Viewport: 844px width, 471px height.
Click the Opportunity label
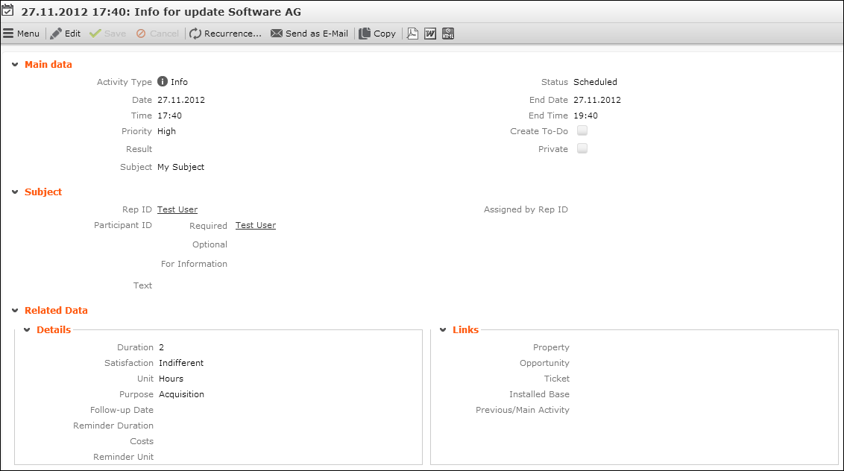(x=544, y=363)
